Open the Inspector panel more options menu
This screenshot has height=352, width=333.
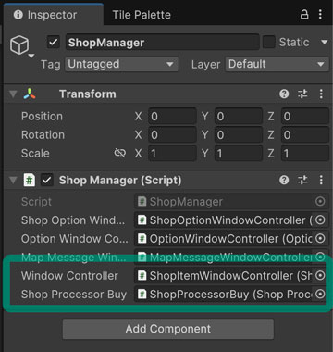click(x=320, y=14)
